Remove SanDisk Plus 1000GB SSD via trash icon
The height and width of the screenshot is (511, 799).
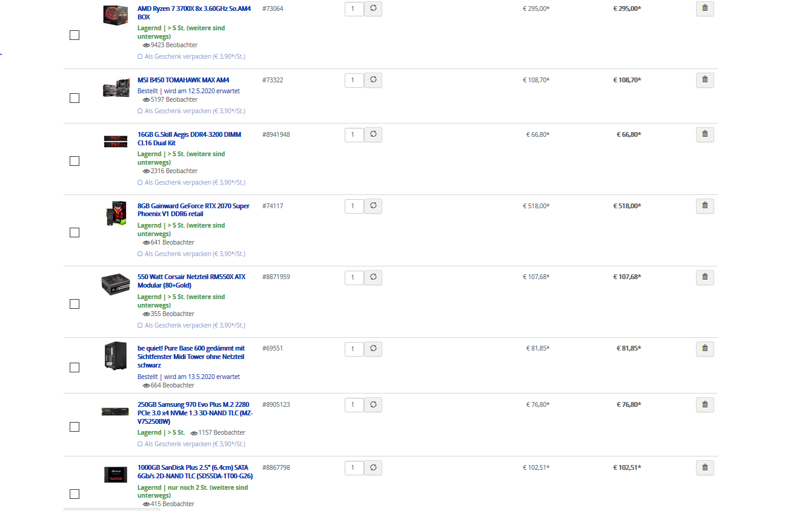pos(705,467)
